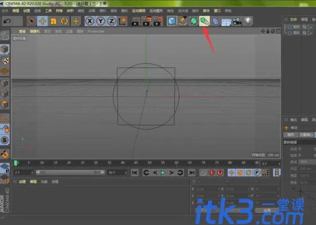
Task: Play animation forwards green arrow
Action: (x=163, y=173)
